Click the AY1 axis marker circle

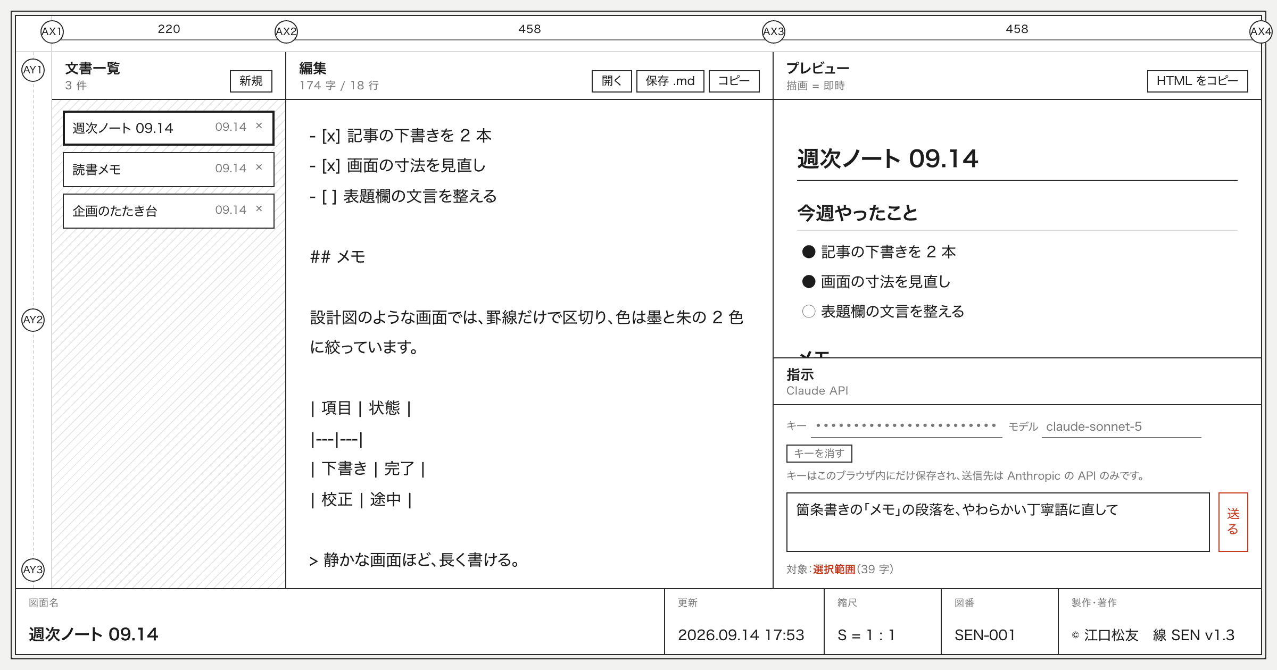(33, 70)
